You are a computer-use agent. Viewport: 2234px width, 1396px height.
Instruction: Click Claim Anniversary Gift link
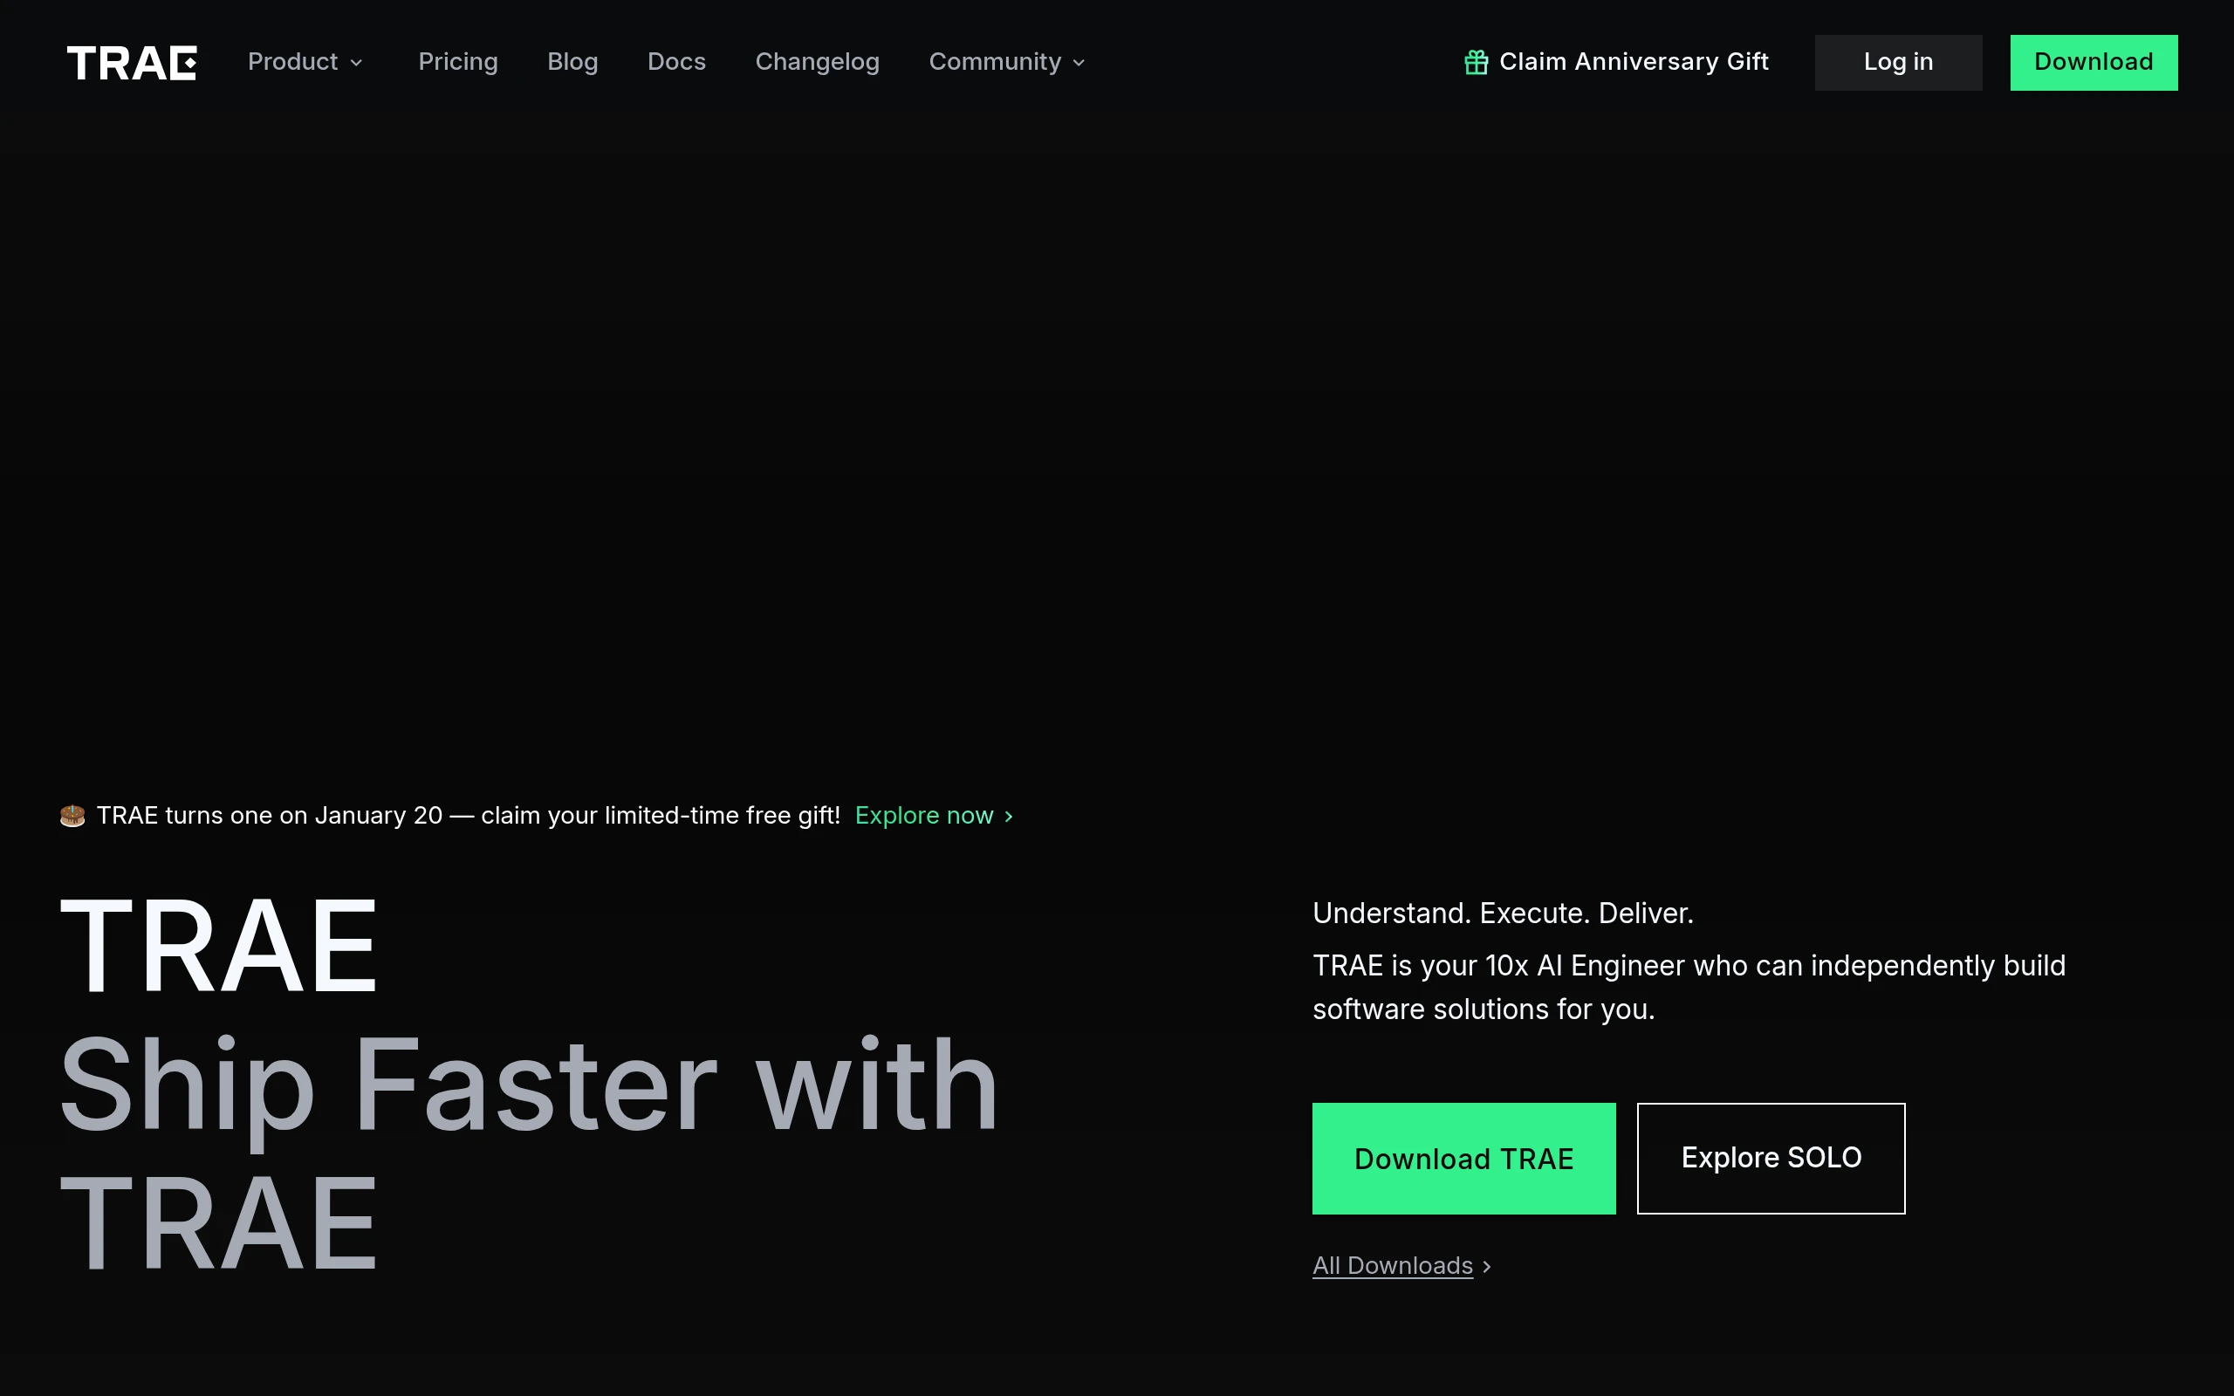tap(1633, 62)
